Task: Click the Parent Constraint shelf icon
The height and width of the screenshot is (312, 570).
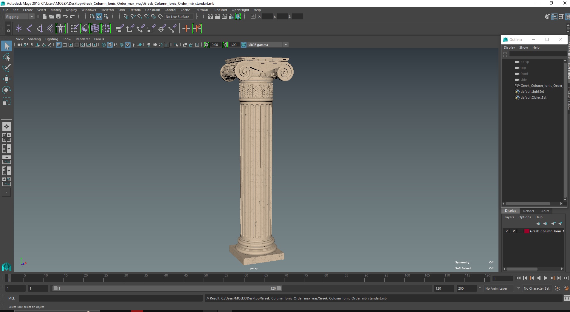Action: pyautogui.click(x=120, y=29)
